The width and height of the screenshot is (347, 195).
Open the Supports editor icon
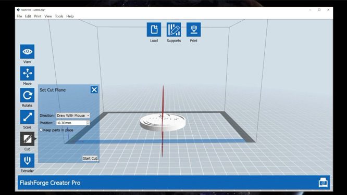[x=173, y=29]
